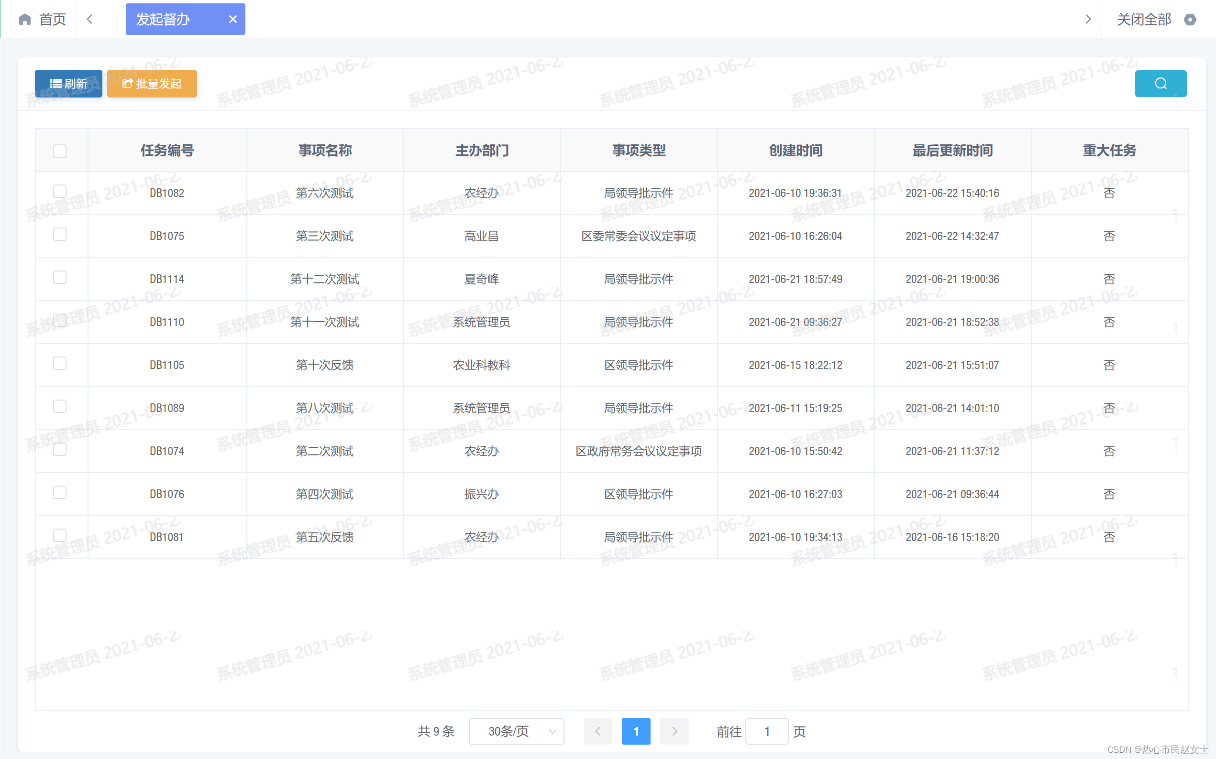Click the home icon next to 首页
This screenshot has width=1216, height=759.
click(x=24, y=19)
